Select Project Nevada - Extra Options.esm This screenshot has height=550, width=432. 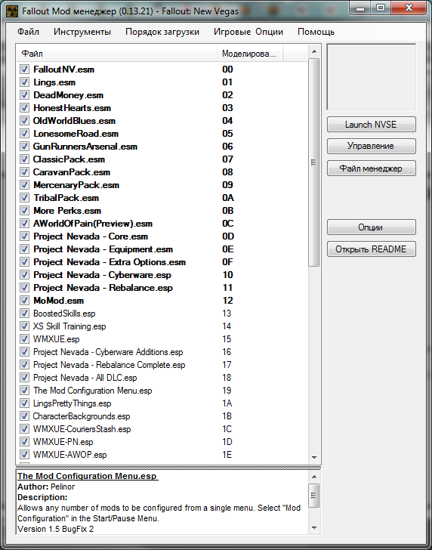(162, 262)
